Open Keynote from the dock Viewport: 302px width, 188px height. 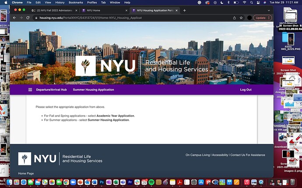229,182
